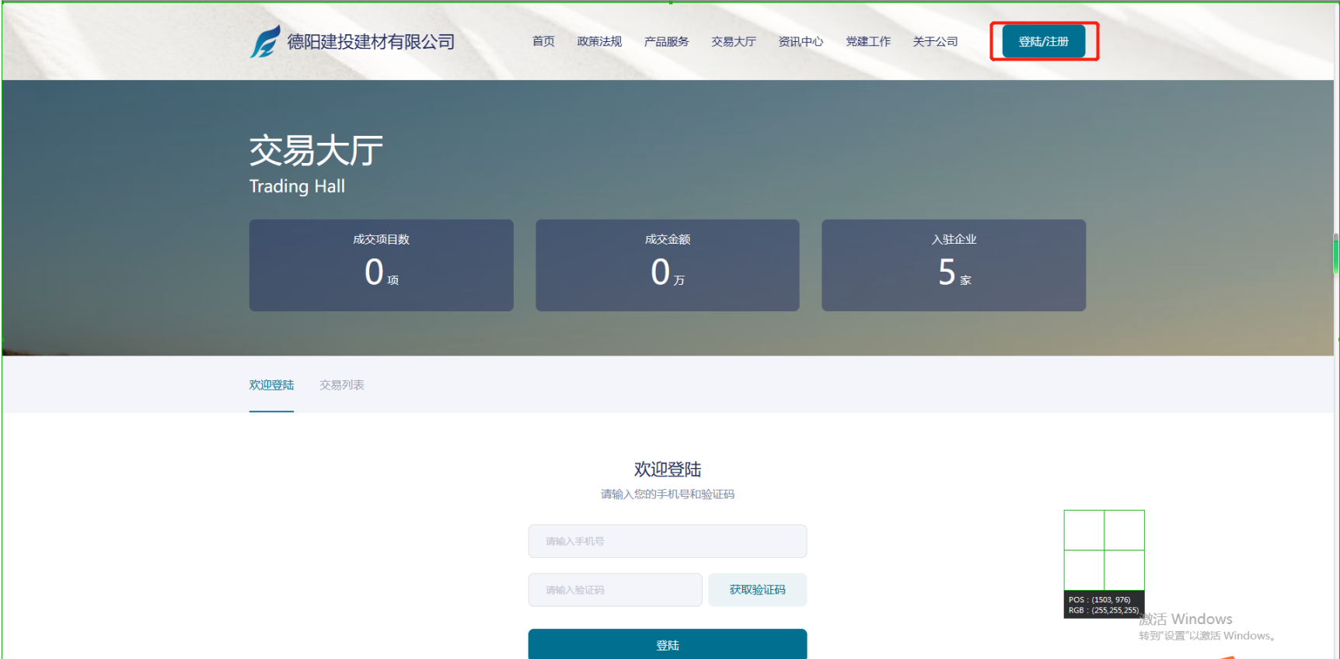Click 关于公司 in the top menu
Image resolution: width=1340 pixels, height=659 pixels.
point(935,42)
